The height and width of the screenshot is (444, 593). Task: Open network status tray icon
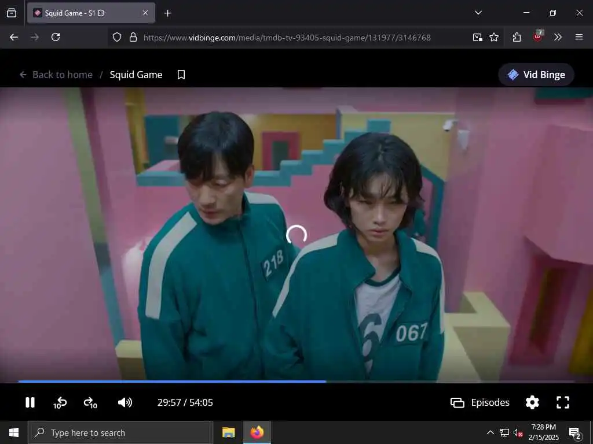504,432
